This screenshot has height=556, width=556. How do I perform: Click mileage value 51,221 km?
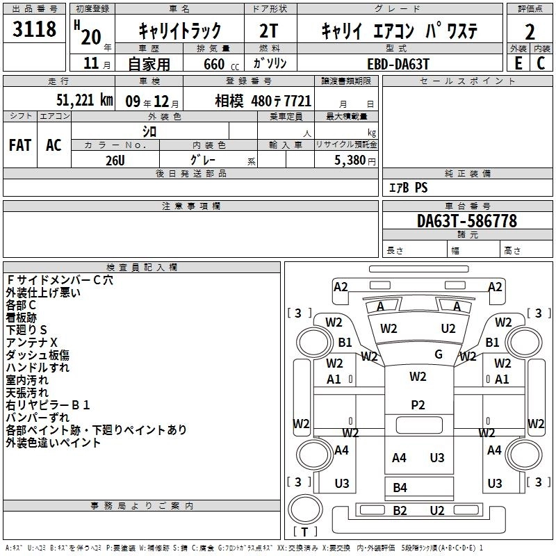pyautogui.click(x=84, y=100)
